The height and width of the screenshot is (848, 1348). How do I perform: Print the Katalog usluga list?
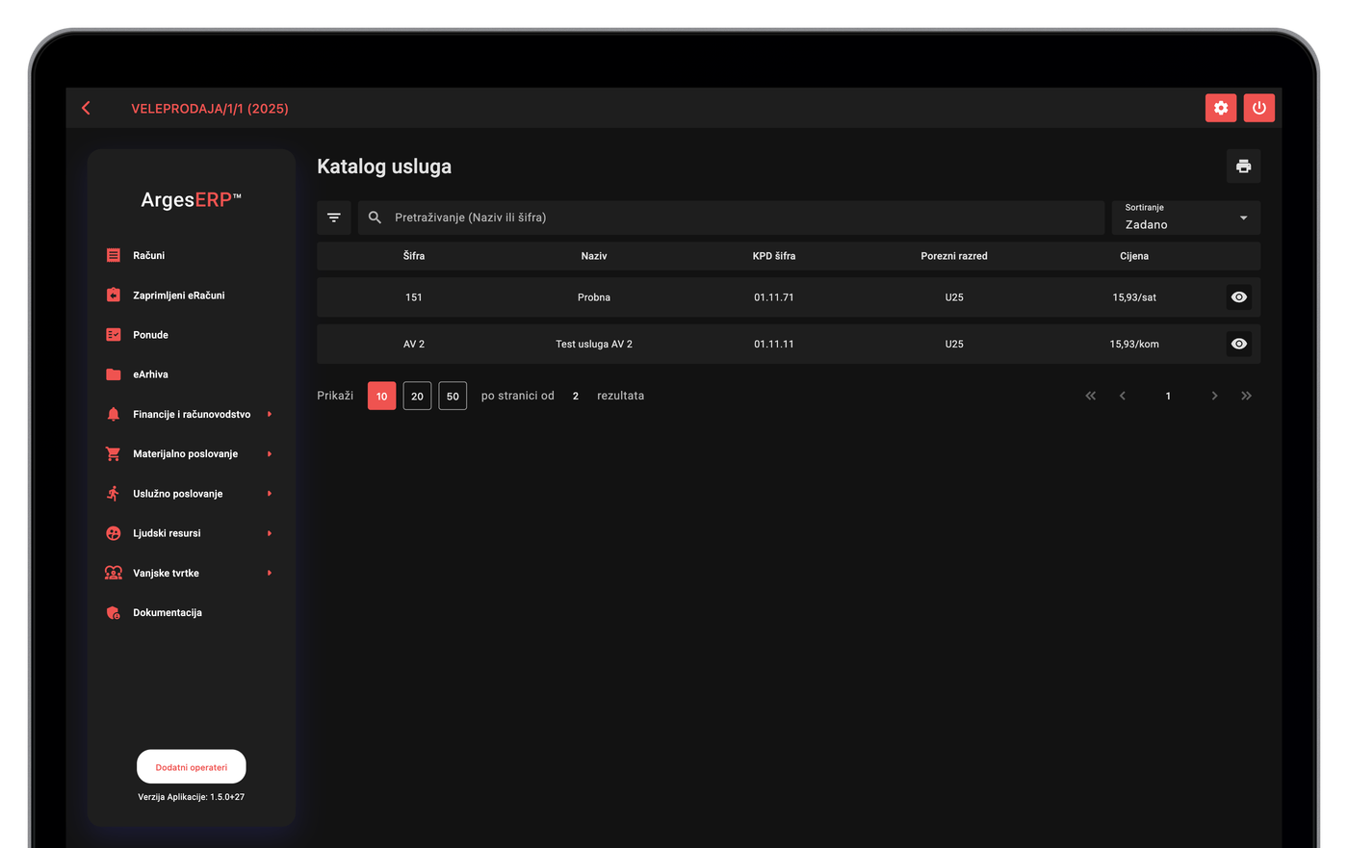(x=1243, y=166)
